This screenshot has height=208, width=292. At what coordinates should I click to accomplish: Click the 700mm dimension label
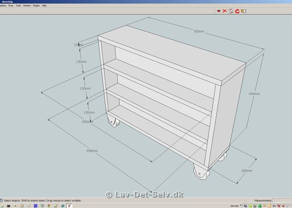tap(199, 31)
